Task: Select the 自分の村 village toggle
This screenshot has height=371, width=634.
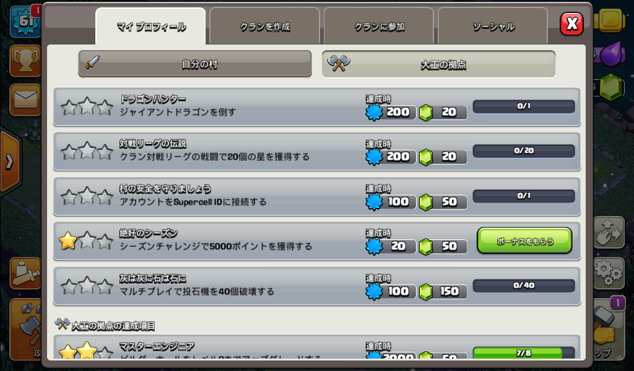Action: [195, 64]
